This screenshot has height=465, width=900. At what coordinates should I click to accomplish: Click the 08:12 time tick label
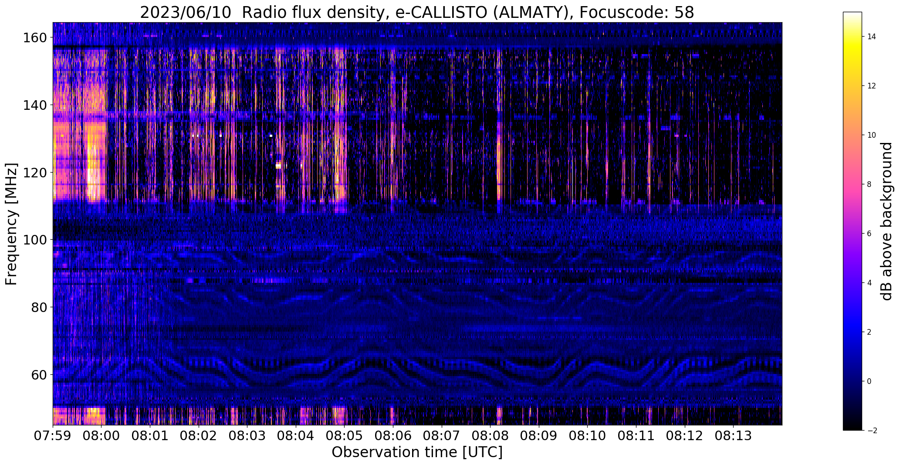(684, 436)
